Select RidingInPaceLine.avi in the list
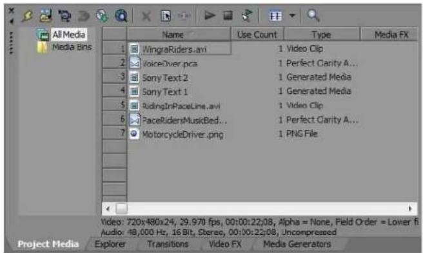Image resolution: width=423 pixels, height=253 pixels. pyautogui.click(x=181, y=106)
